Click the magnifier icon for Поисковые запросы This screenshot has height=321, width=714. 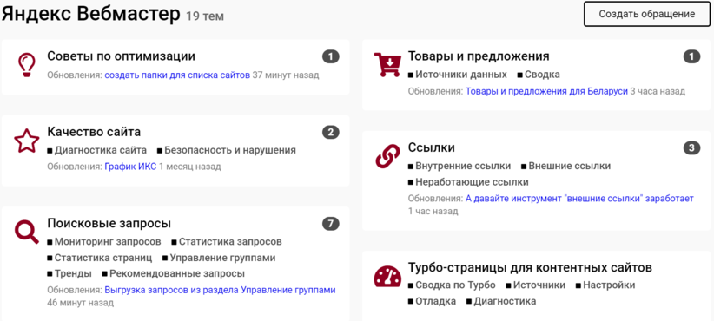pyautogui.click(x=26, y=232)
